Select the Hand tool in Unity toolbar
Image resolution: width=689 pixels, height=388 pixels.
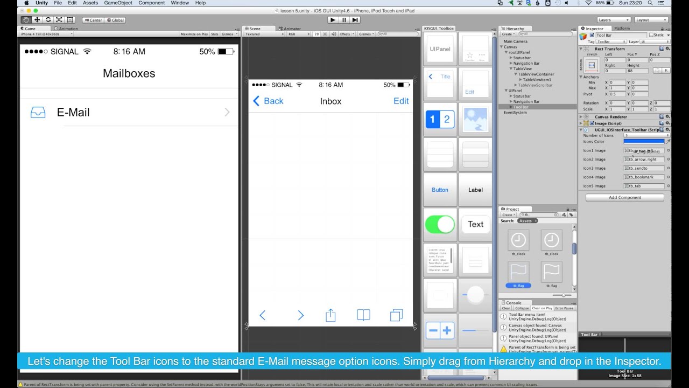[26, 20]
